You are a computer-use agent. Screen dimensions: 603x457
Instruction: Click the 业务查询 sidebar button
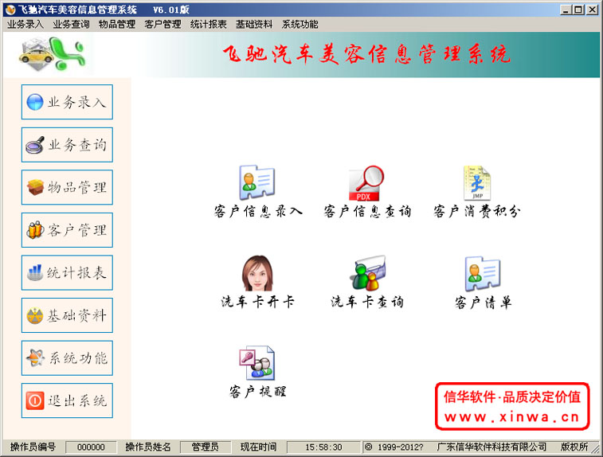(x=67, y=145)
